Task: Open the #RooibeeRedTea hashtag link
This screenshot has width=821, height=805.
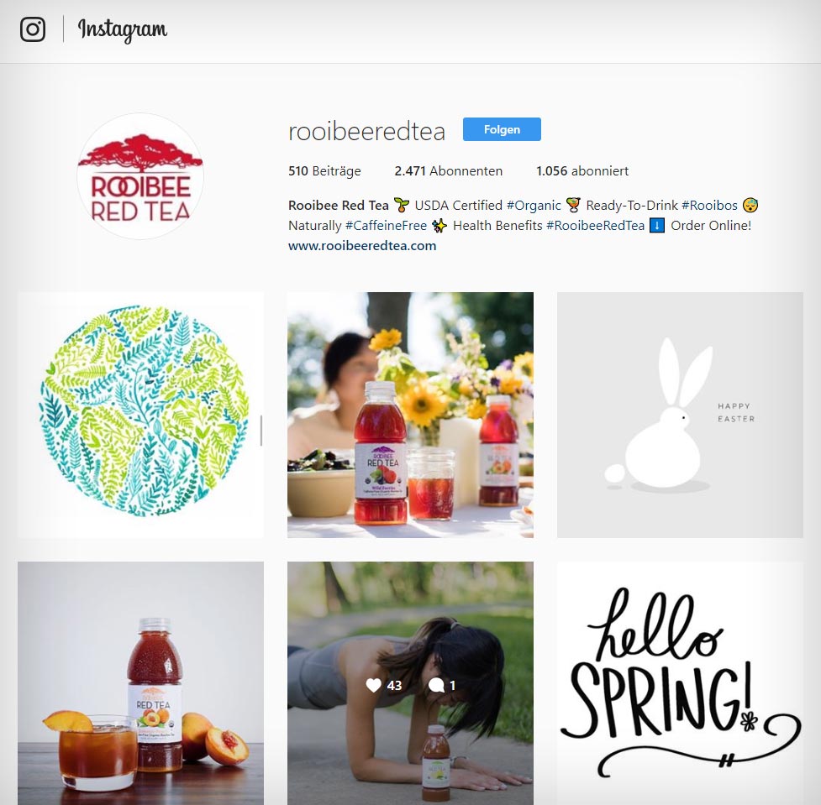Action: click(x=595, y=226)
